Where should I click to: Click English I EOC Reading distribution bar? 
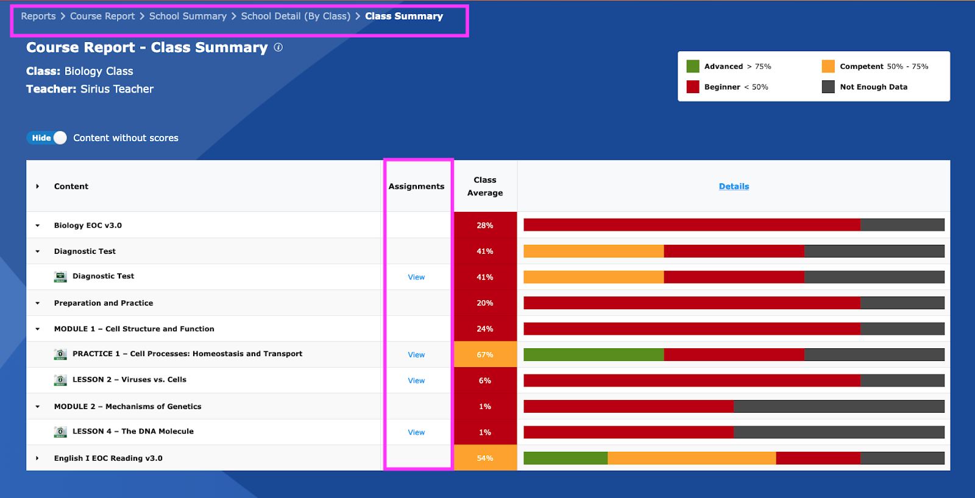(x=734, y=458)
